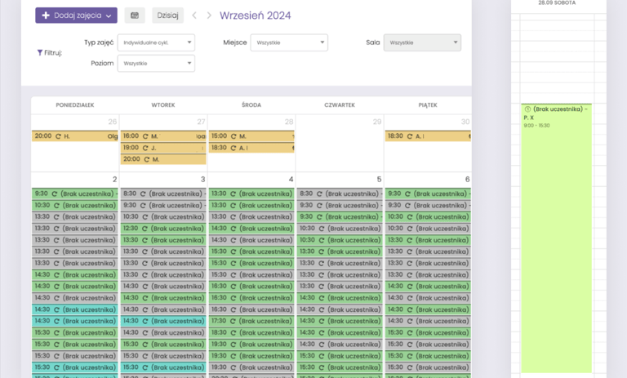Click the Filtruj funnel icon
627x378 pixels.
pyautogui.click(x=39, y=53)
